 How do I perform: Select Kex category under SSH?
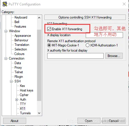coord(22,86)
